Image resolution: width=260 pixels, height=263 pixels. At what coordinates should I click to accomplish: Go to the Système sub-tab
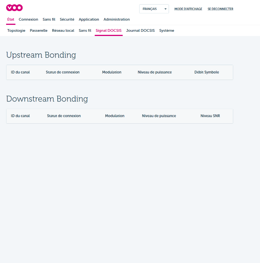coord(167,31)
